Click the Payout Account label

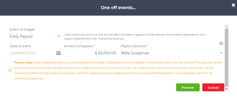(x=135, y=46)
